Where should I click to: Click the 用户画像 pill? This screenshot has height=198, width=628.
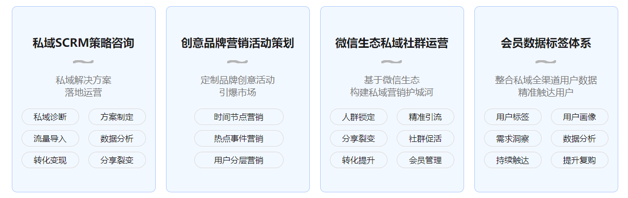580,117
